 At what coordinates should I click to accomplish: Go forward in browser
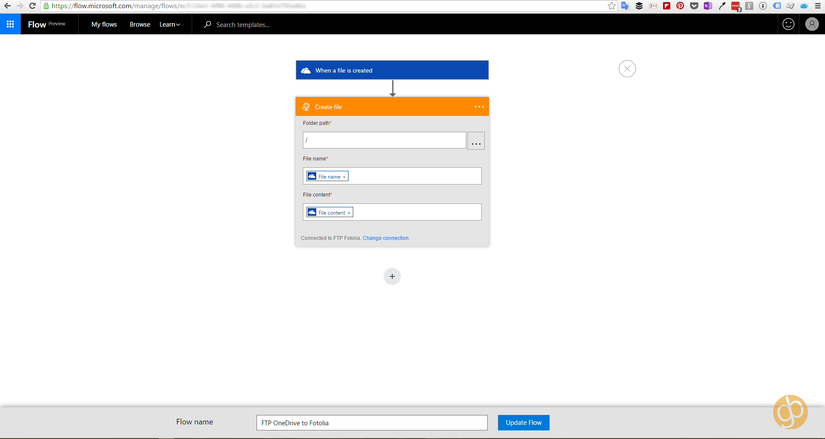pos(20,6)
